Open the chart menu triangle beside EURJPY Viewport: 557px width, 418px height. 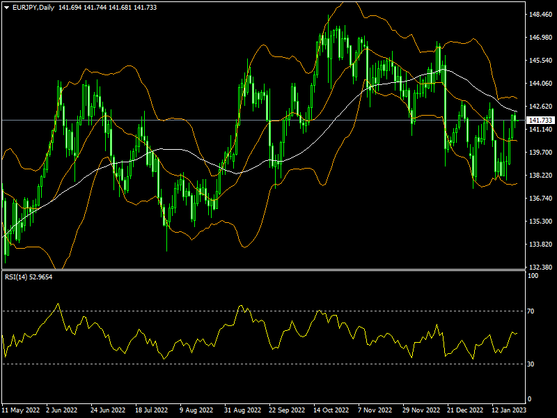(x=6, y=8)
